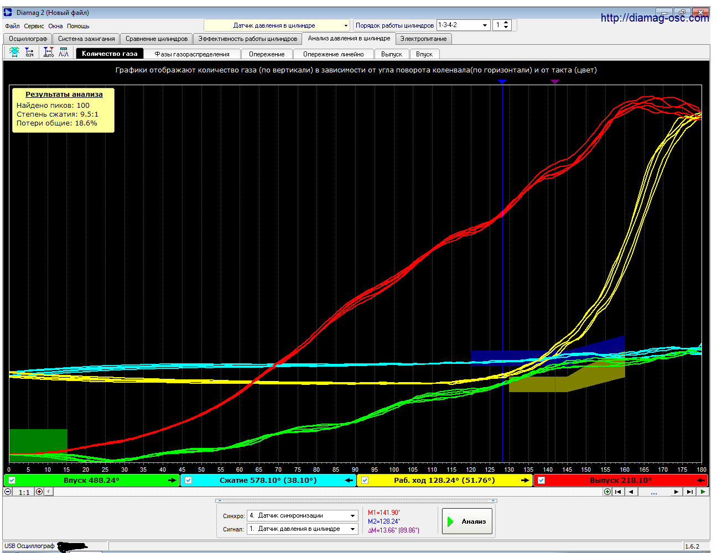This screenshot has width=717, height=553.
Task: Click the AUTO markers toolbar icon
Action: tap(49, 53)
